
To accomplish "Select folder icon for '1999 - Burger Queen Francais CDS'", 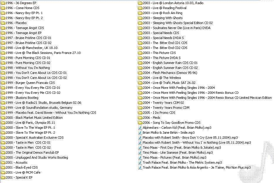I will 3,83.
